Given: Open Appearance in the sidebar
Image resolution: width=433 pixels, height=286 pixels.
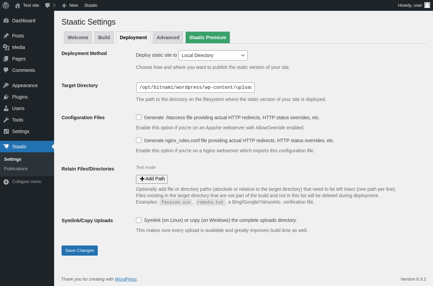Looking at the screenshot, I should 27,85.
